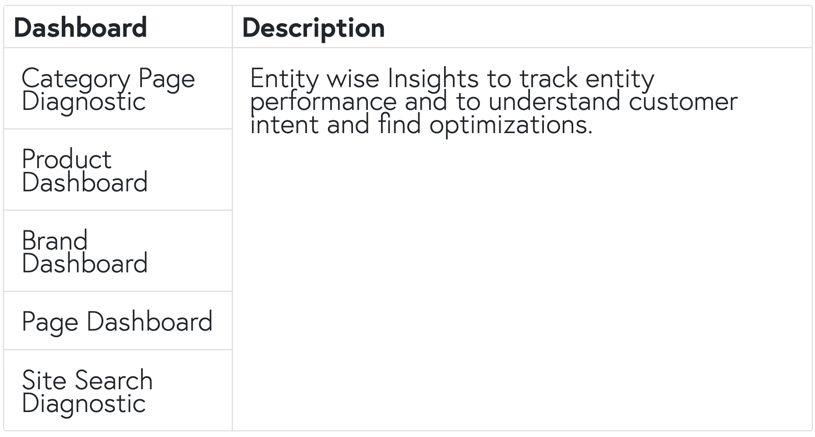Click "Diagnostic" under Site Search

(84, 403)
